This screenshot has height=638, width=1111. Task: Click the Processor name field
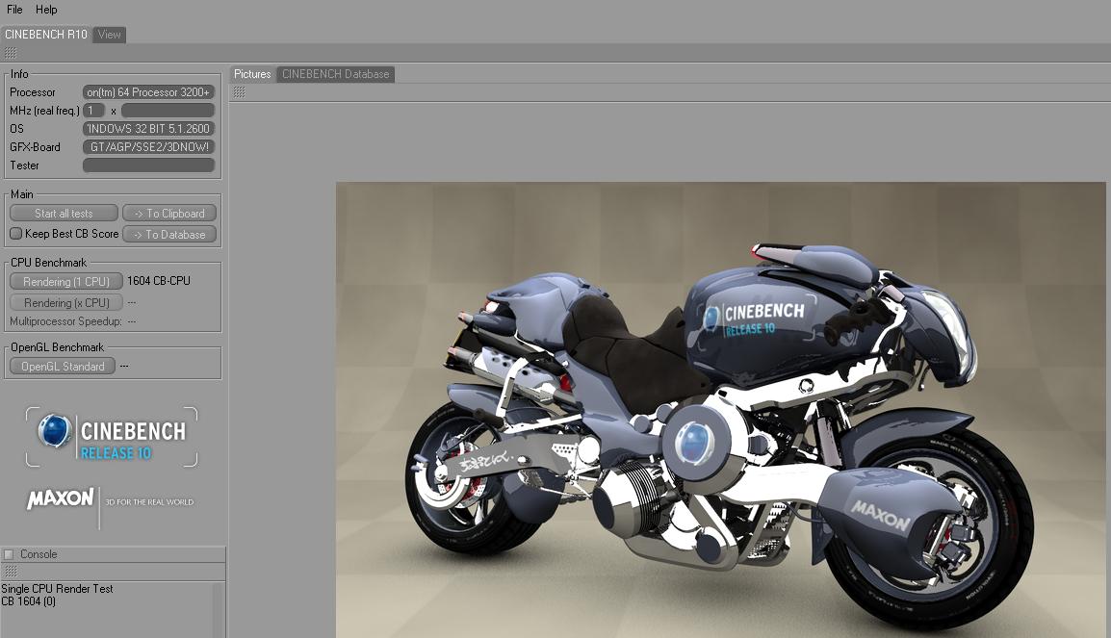149,92
